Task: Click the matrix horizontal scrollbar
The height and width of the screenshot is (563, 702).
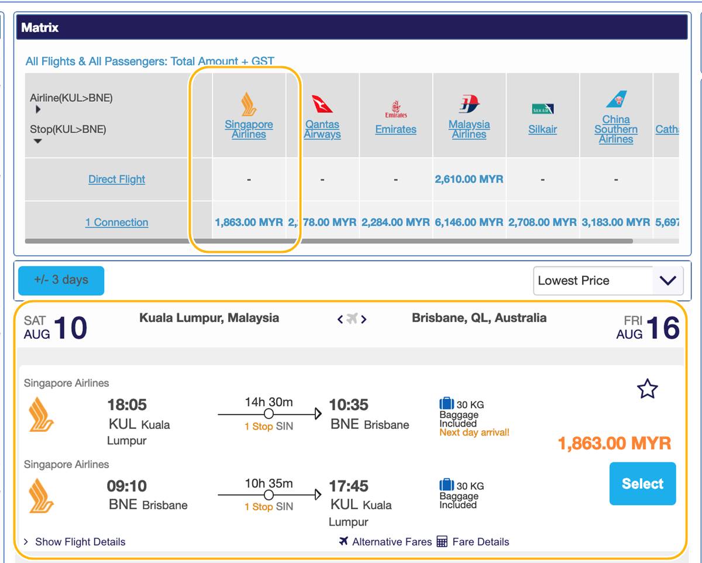Action: 329,241
